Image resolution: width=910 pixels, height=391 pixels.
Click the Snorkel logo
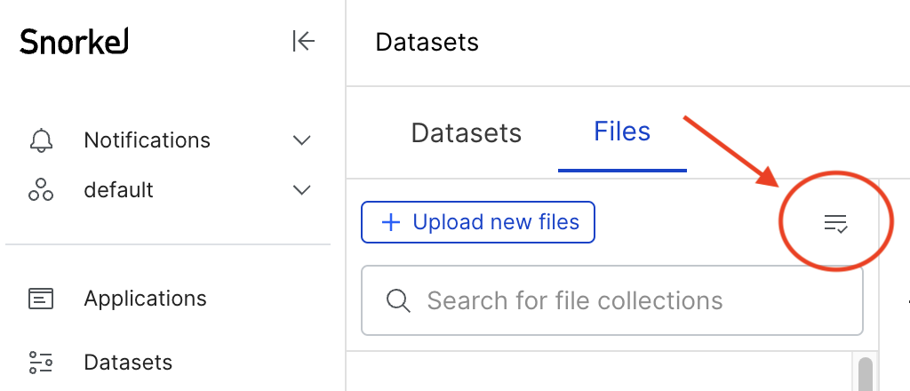tap(74, 42)
